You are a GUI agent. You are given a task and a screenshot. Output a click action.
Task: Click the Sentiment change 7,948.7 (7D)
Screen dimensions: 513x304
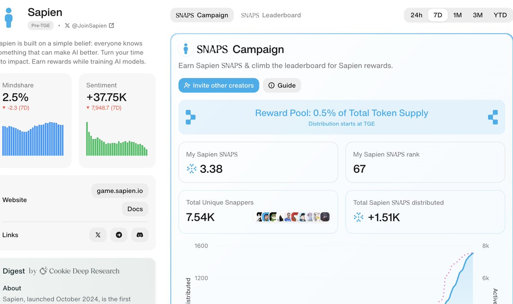click(x=104, y=108)
